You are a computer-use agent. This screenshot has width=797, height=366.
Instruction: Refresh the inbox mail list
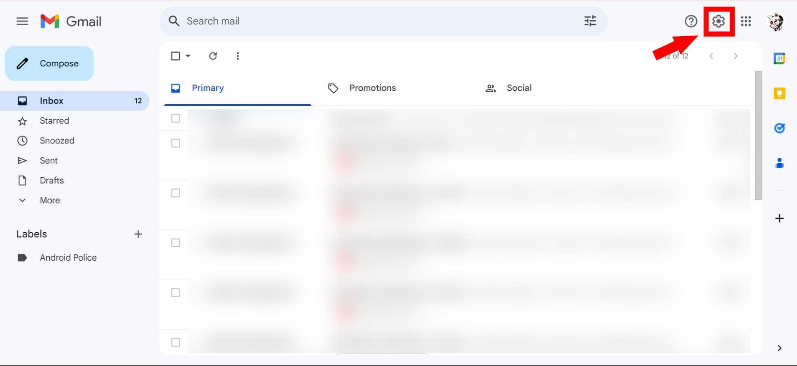pos(213,56)
